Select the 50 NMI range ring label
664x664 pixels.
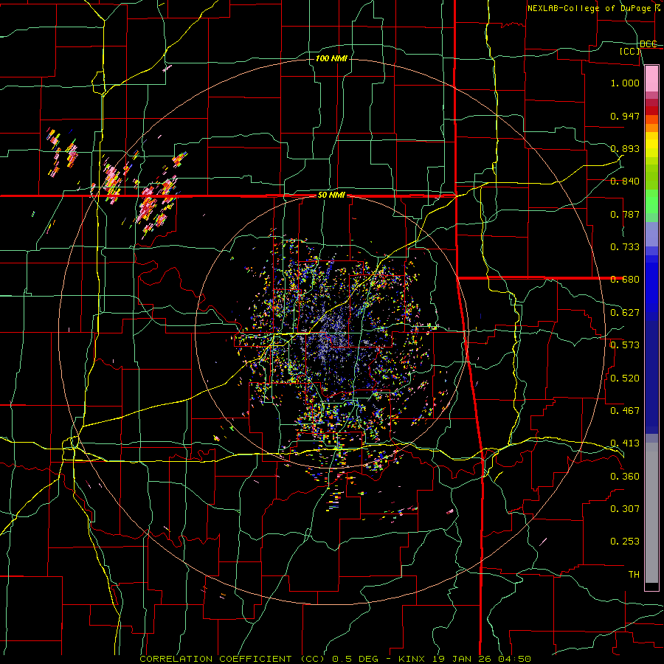click(x=331, y=196)
